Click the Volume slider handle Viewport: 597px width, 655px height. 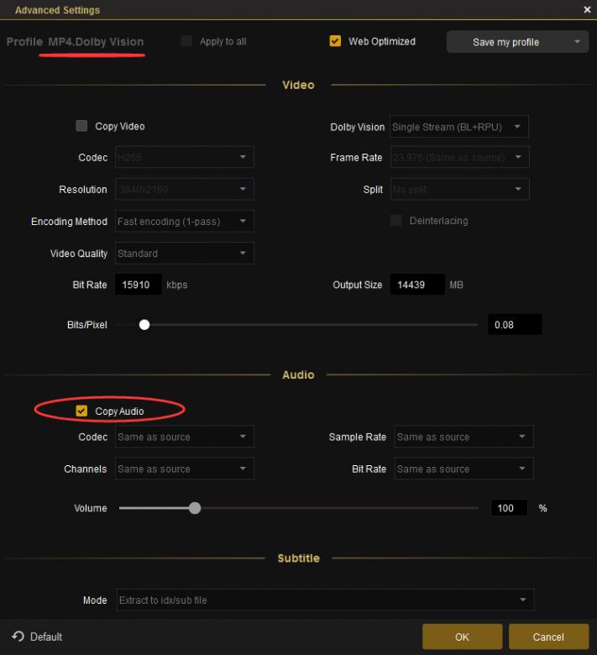195,508
